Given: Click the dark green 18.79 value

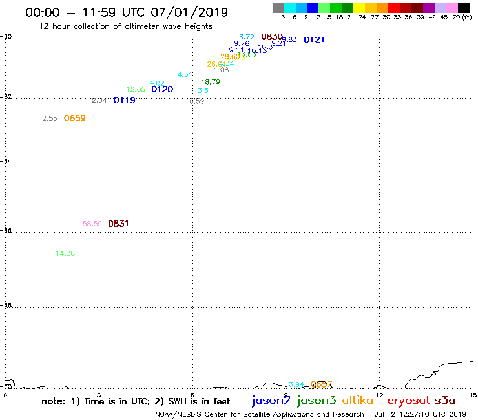Looking at the screenshot, I should click(x=211, y=82).
